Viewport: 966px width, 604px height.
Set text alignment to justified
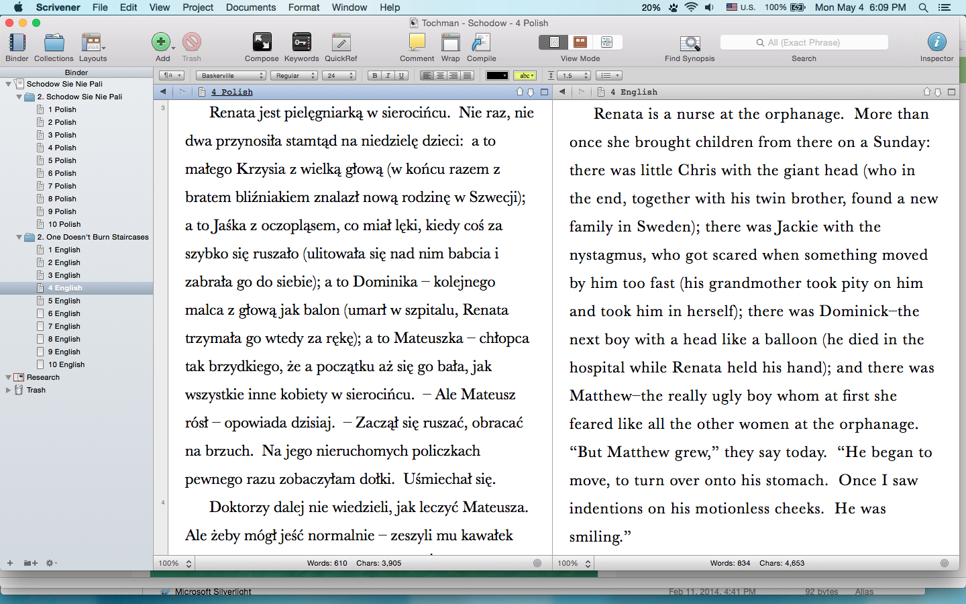click(467, 76)
